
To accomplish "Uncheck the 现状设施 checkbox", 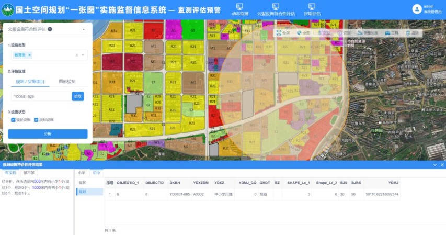I will 13,120.
